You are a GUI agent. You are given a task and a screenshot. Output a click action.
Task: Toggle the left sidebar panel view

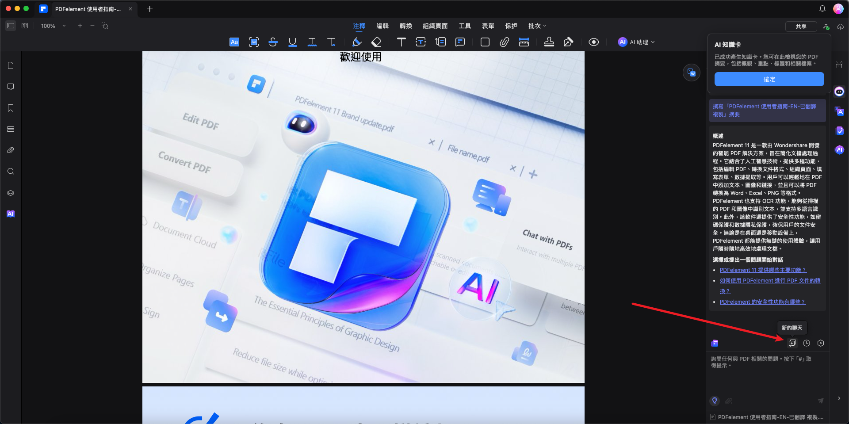click(x=11, y=26)
